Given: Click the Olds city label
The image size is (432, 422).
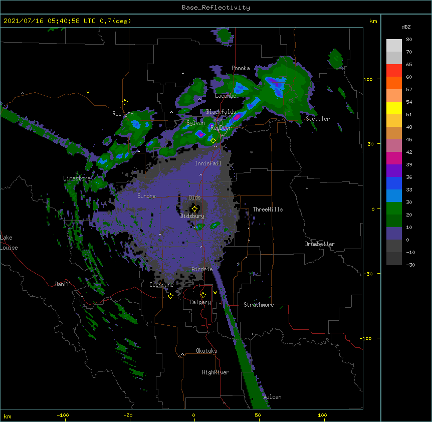Looking at the screenshot, I should 194,197.
